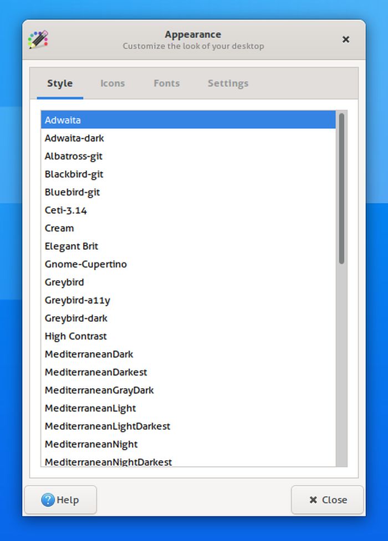Select the Adwaita-dark theme

tap(74, 138)
